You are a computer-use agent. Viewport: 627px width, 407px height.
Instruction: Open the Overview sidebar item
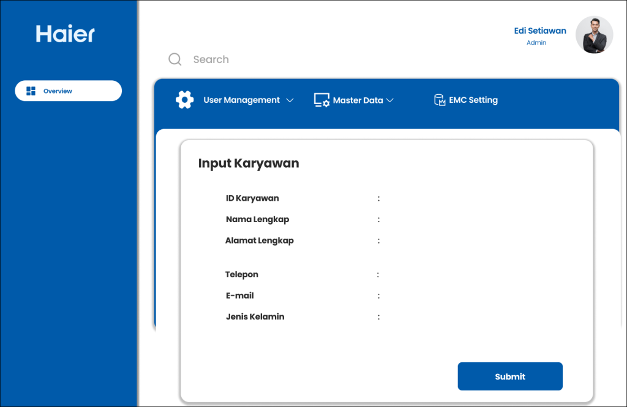69,91
